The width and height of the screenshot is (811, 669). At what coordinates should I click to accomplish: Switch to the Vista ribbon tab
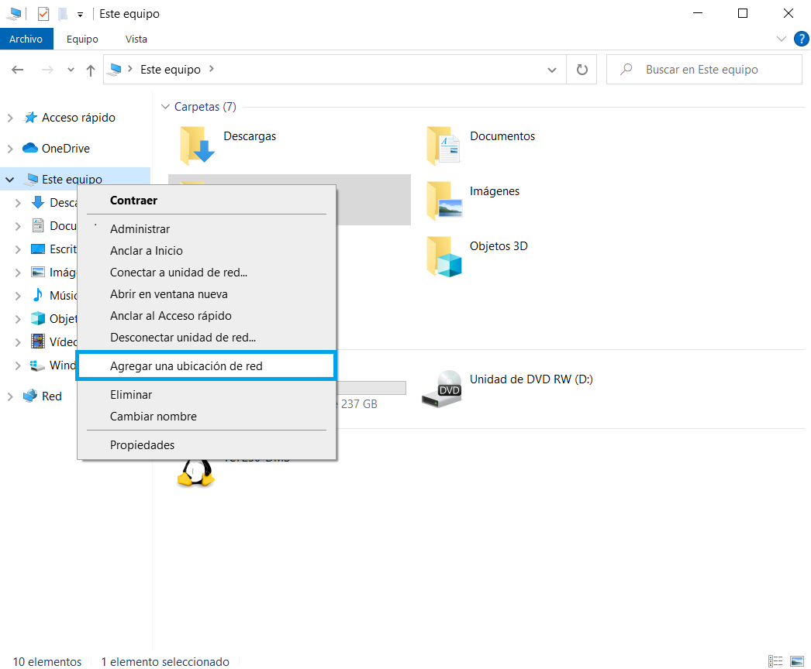136,39
